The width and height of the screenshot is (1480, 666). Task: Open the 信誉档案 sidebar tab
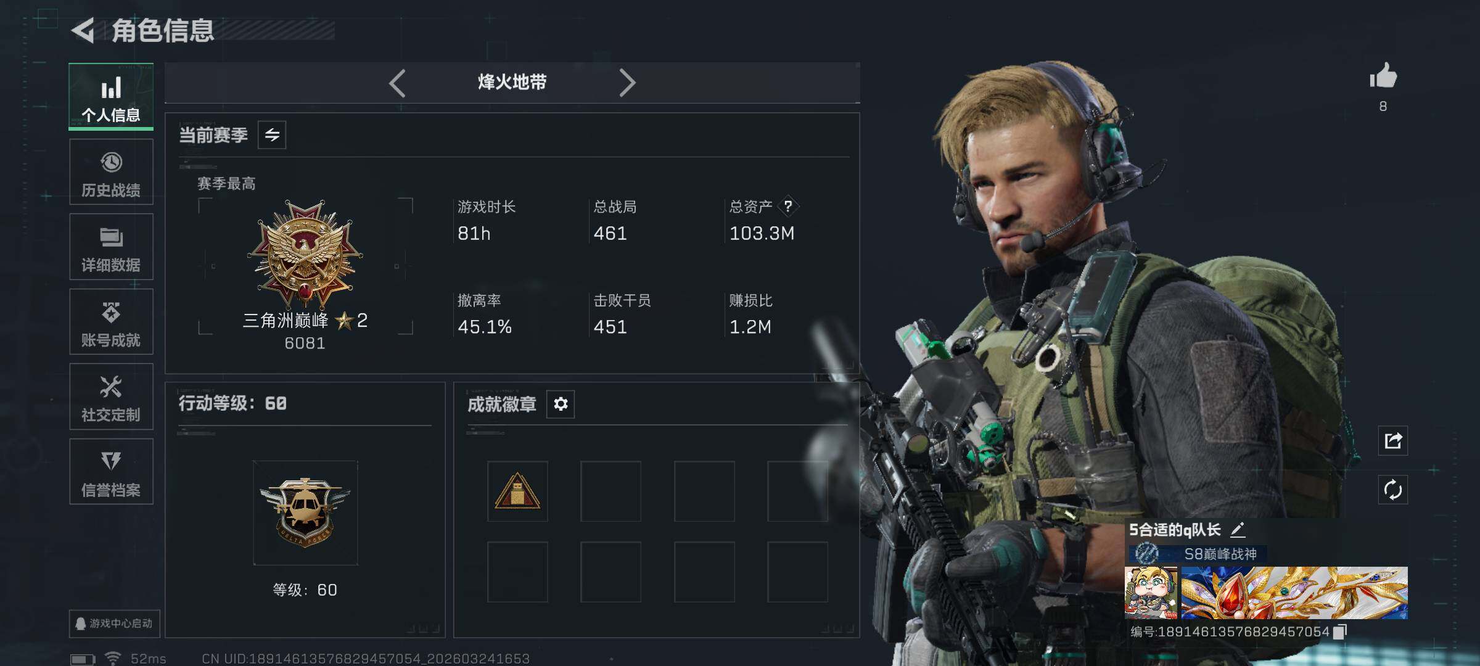111,472
